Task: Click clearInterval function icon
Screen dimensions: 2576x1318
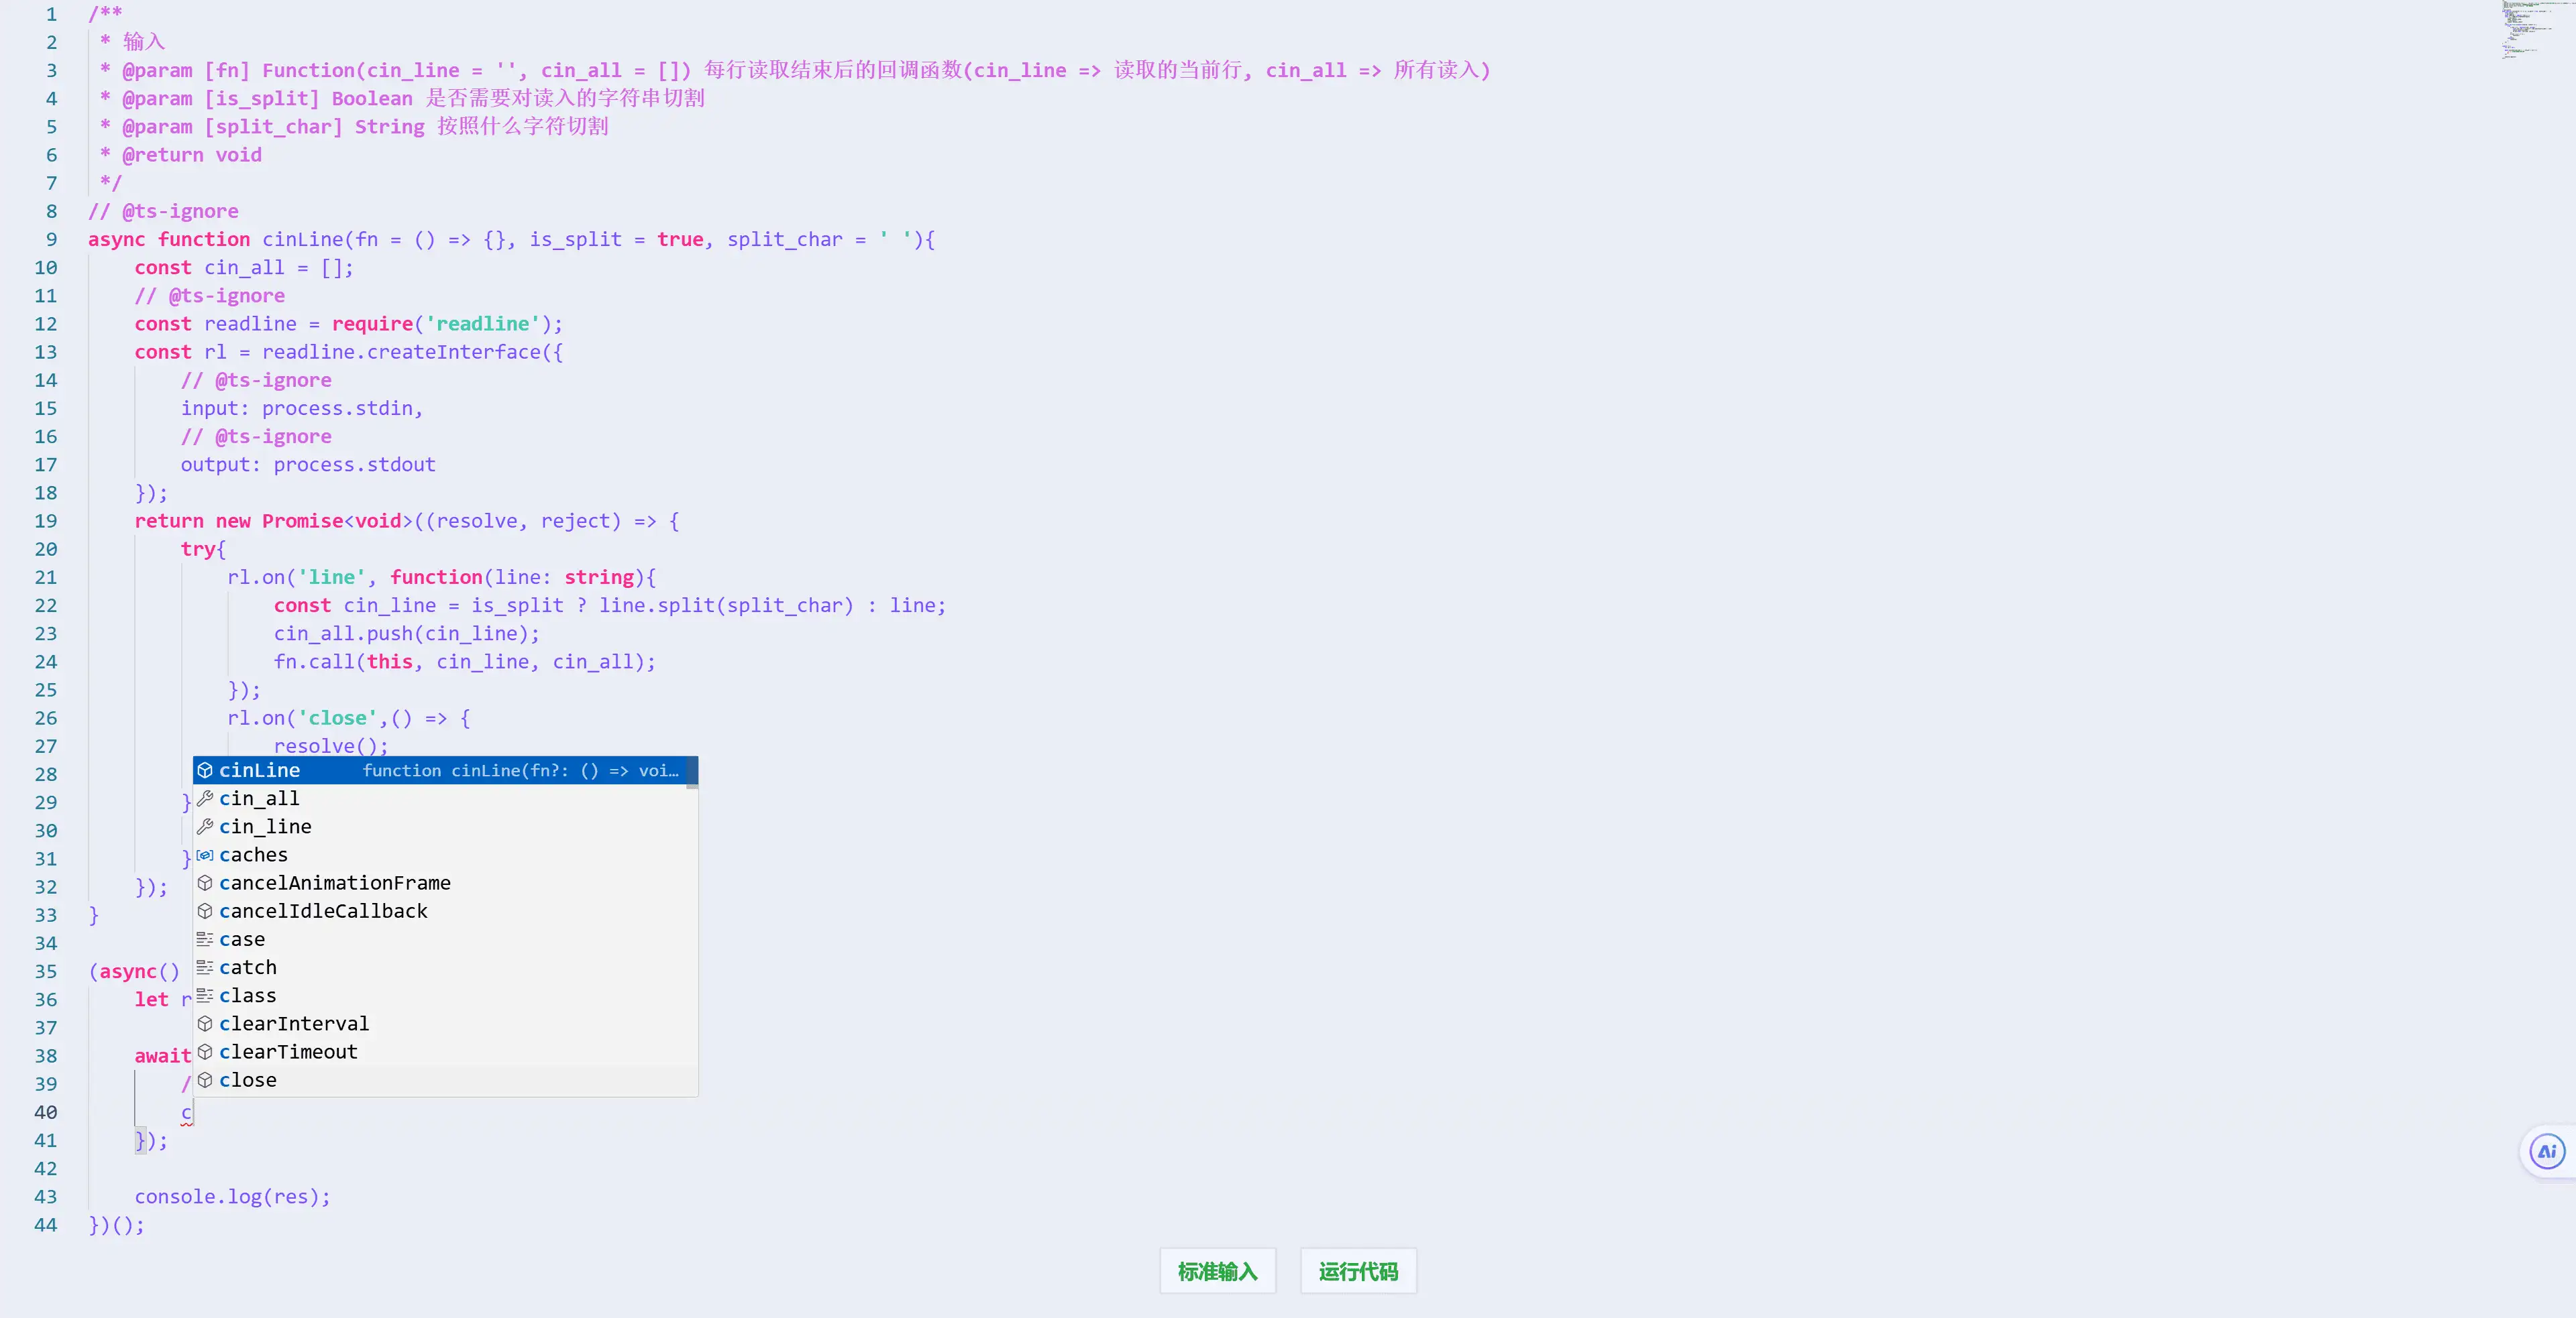Action: coord(205,1024)
